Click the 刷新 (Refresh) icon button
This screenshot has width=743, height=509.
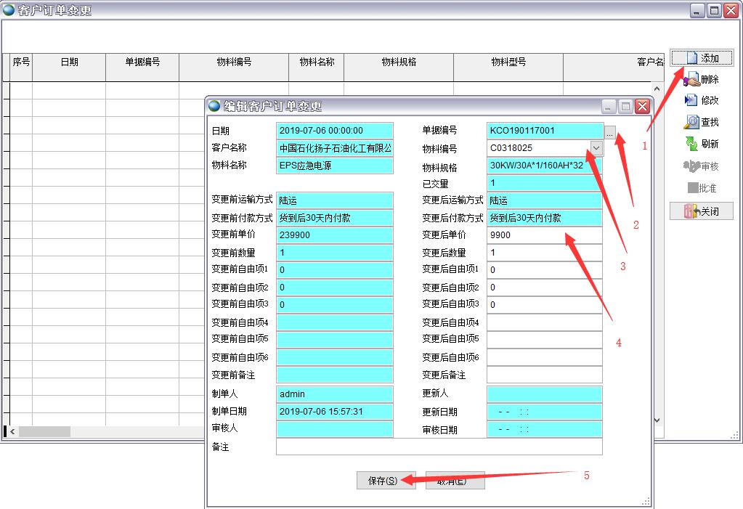click(x=702, y=144)
